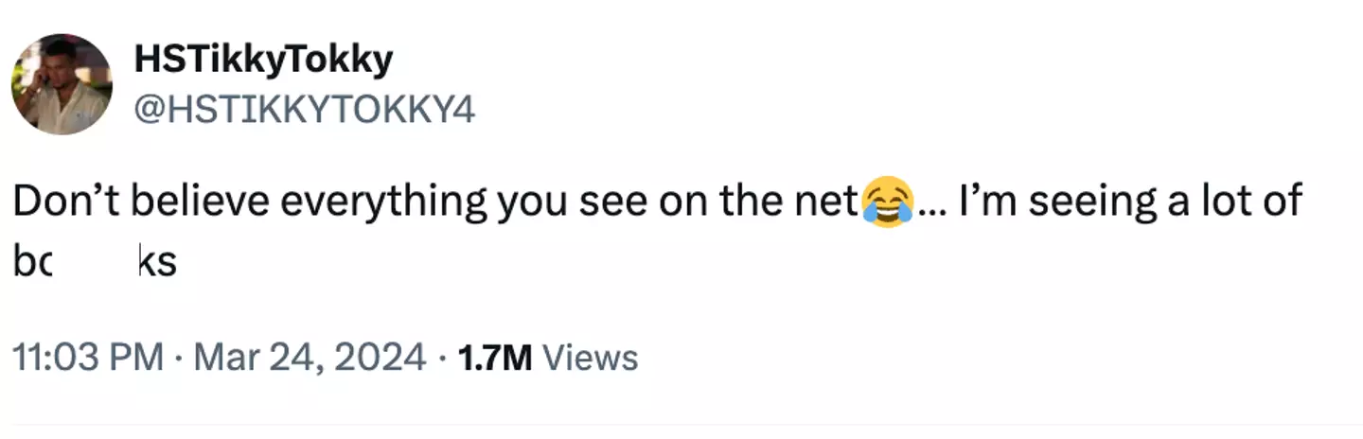Click the Mar 24, 2024 date
The image size is (1363, 439).
pyautogui.click(x=307, y=358)
